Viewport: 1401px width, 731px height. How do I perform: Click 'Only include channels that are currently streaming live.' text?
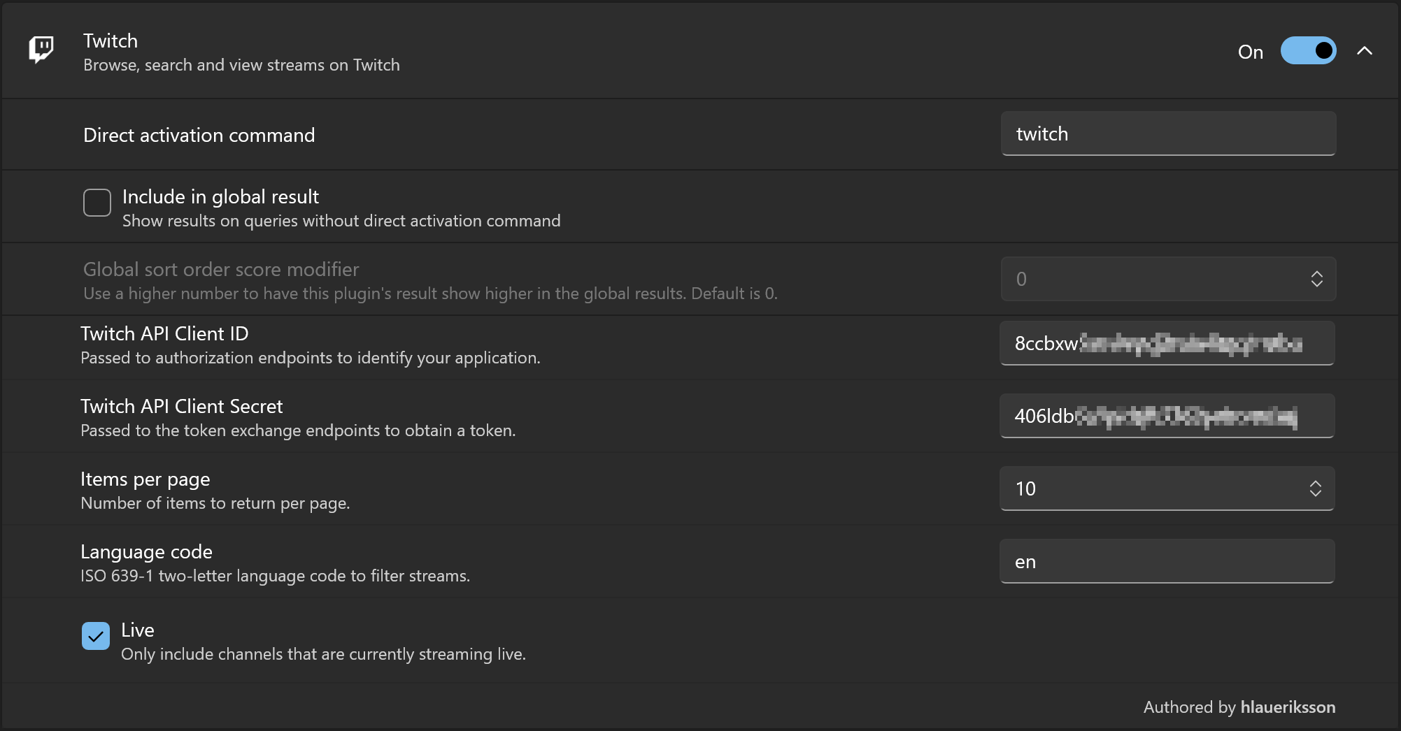323,654
